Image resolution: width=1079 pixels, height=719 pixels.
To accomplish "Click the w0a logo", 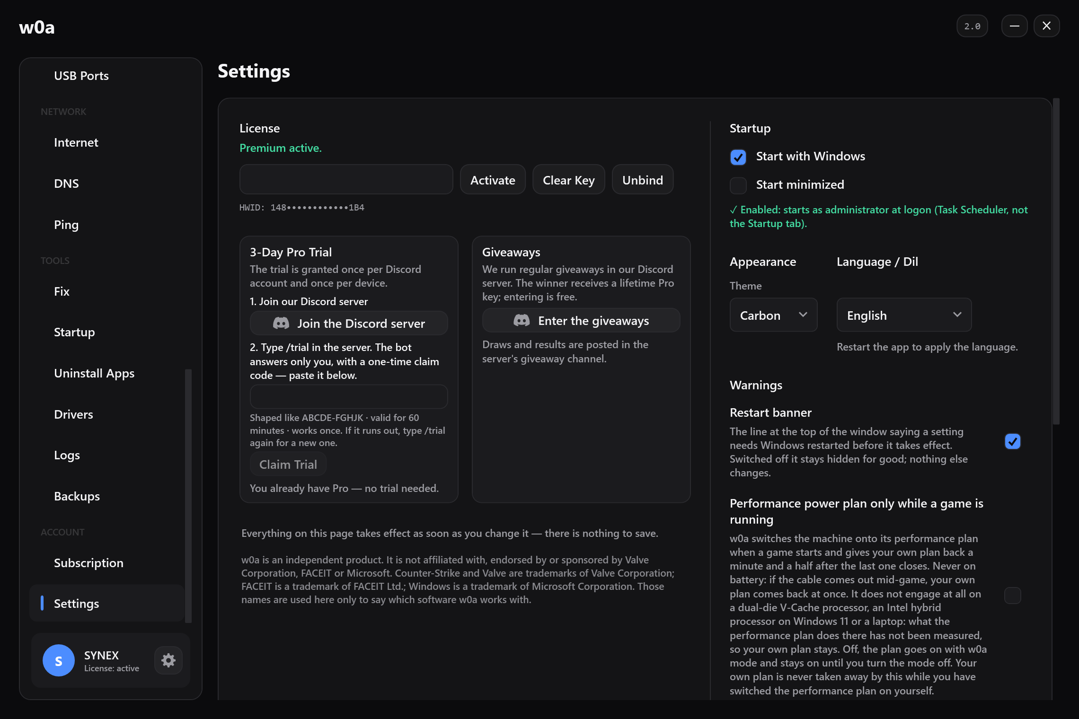I will coord(37,27).
